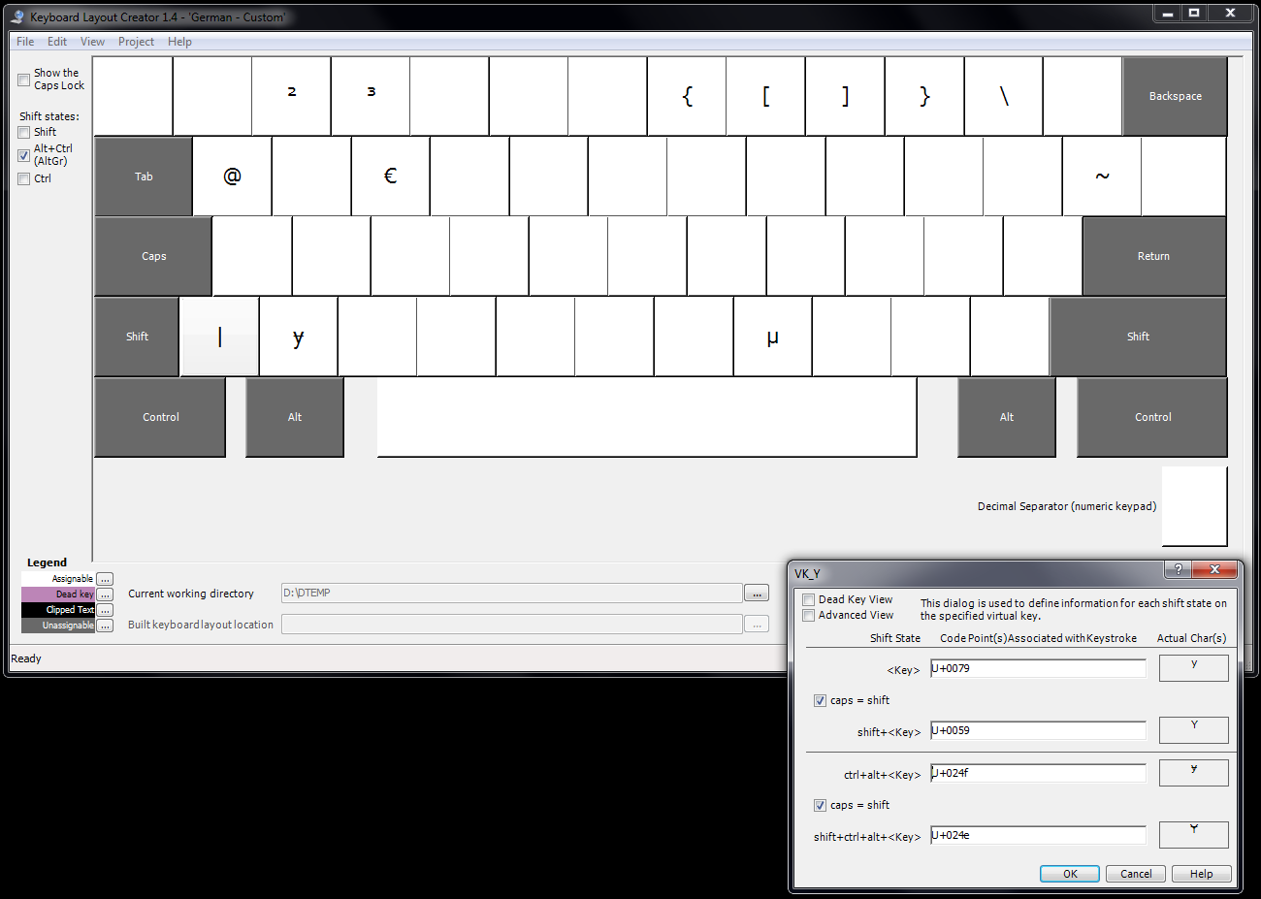Click the Euro sign key on keyboard

pos(390,177)
